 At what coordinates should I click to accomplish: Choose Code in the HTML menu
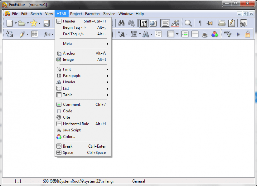pos(83,111)
